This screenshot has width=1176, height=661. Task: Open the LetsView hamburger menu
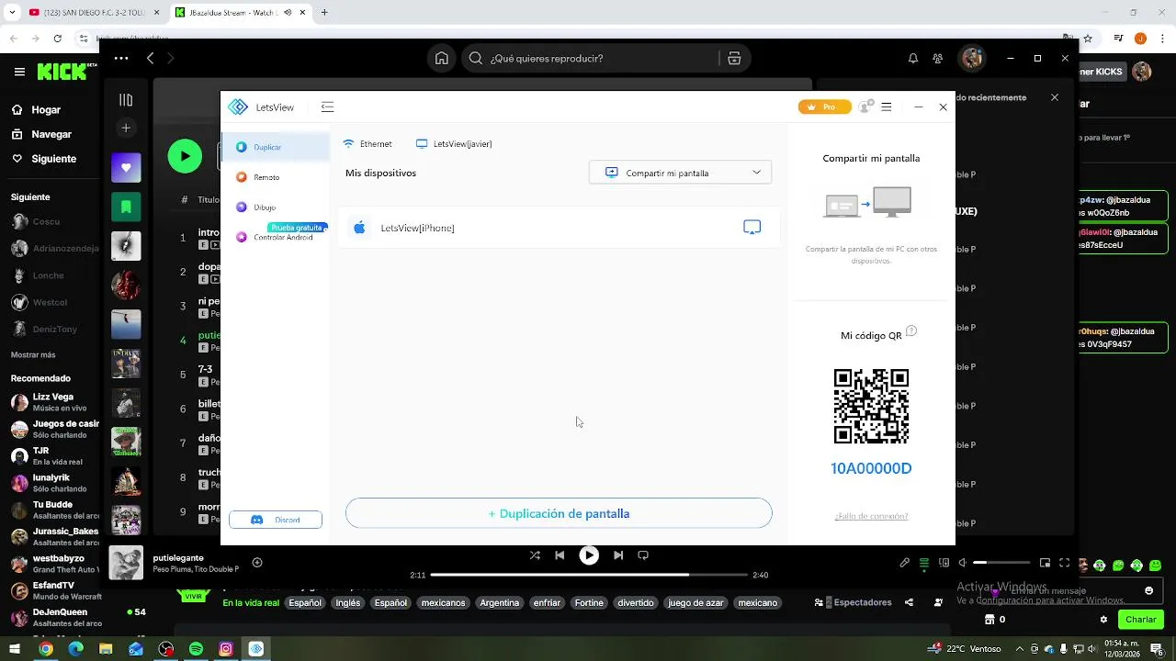click(887, 107)
